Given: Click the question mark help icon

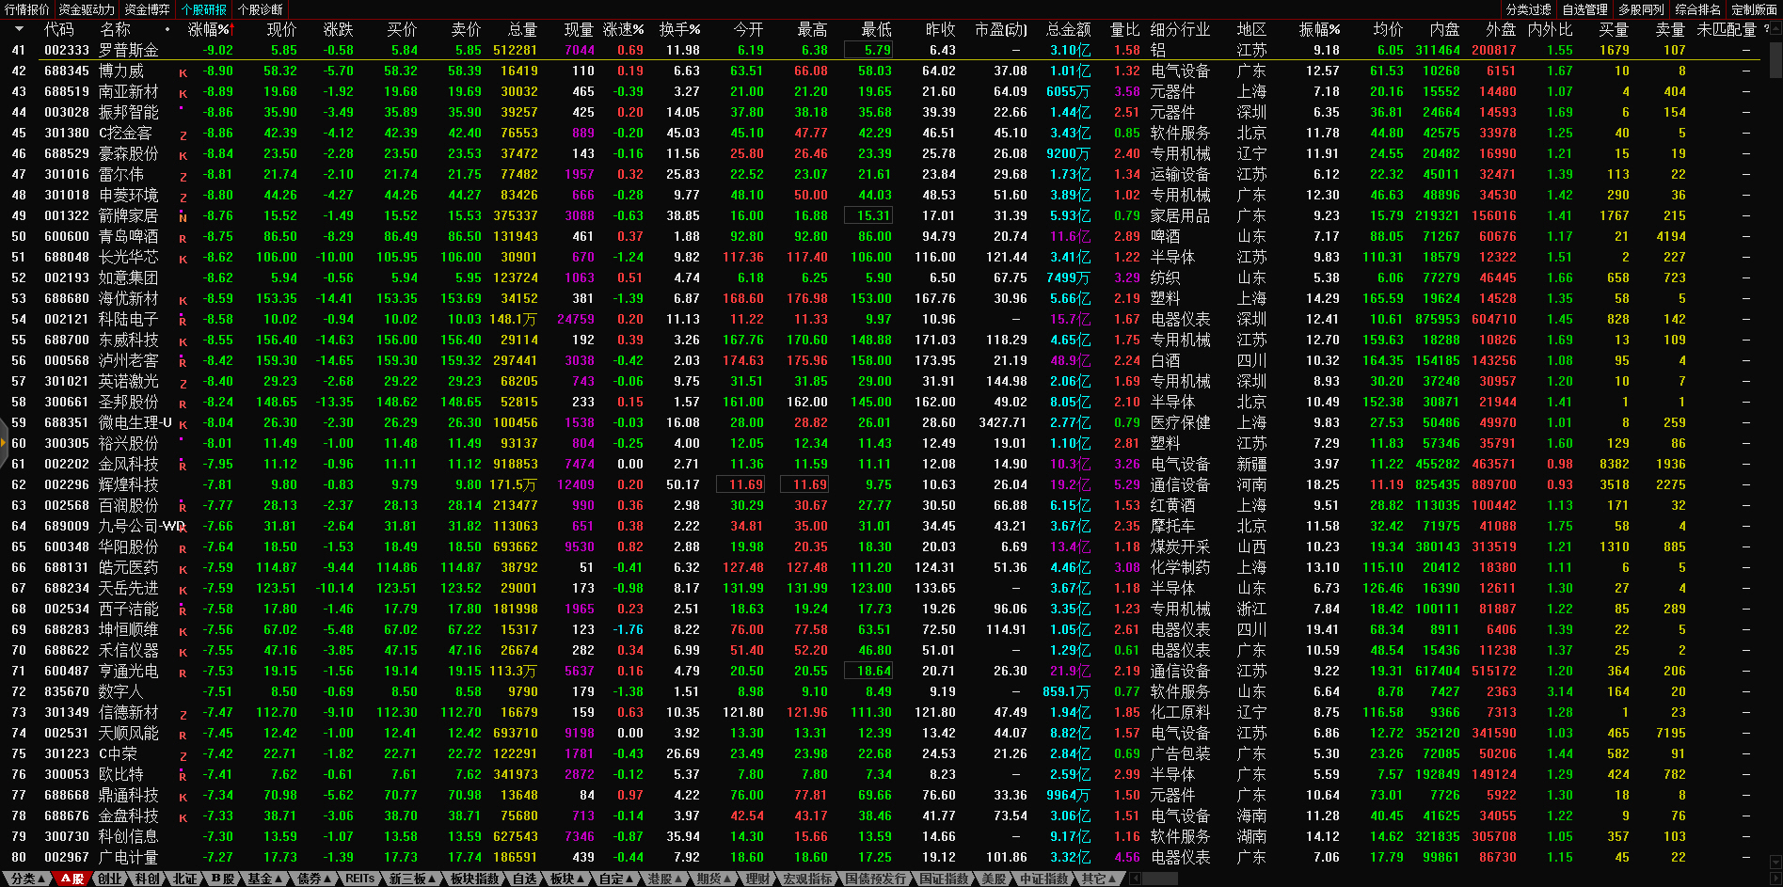Looking at the screenshot, I should click(x=1765, y=29).
